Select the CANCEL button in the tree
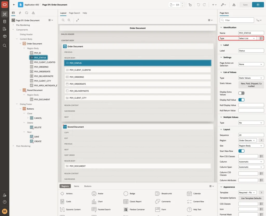 38,118
